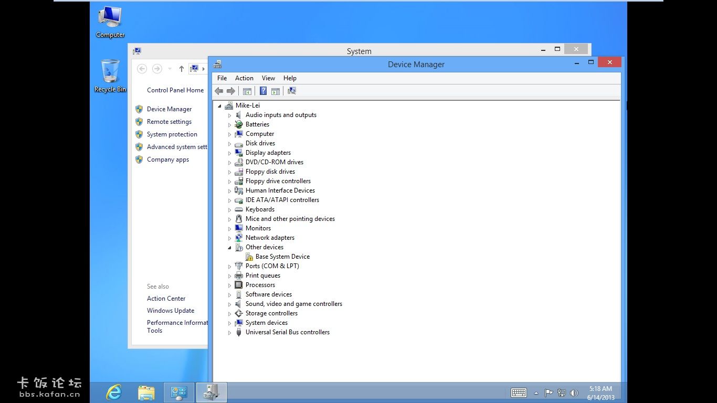Viewport: 717px width, 403px height.
Task: Click Control Panel Home link in System window
Action: pyautogui.click(x=175, y=90)
